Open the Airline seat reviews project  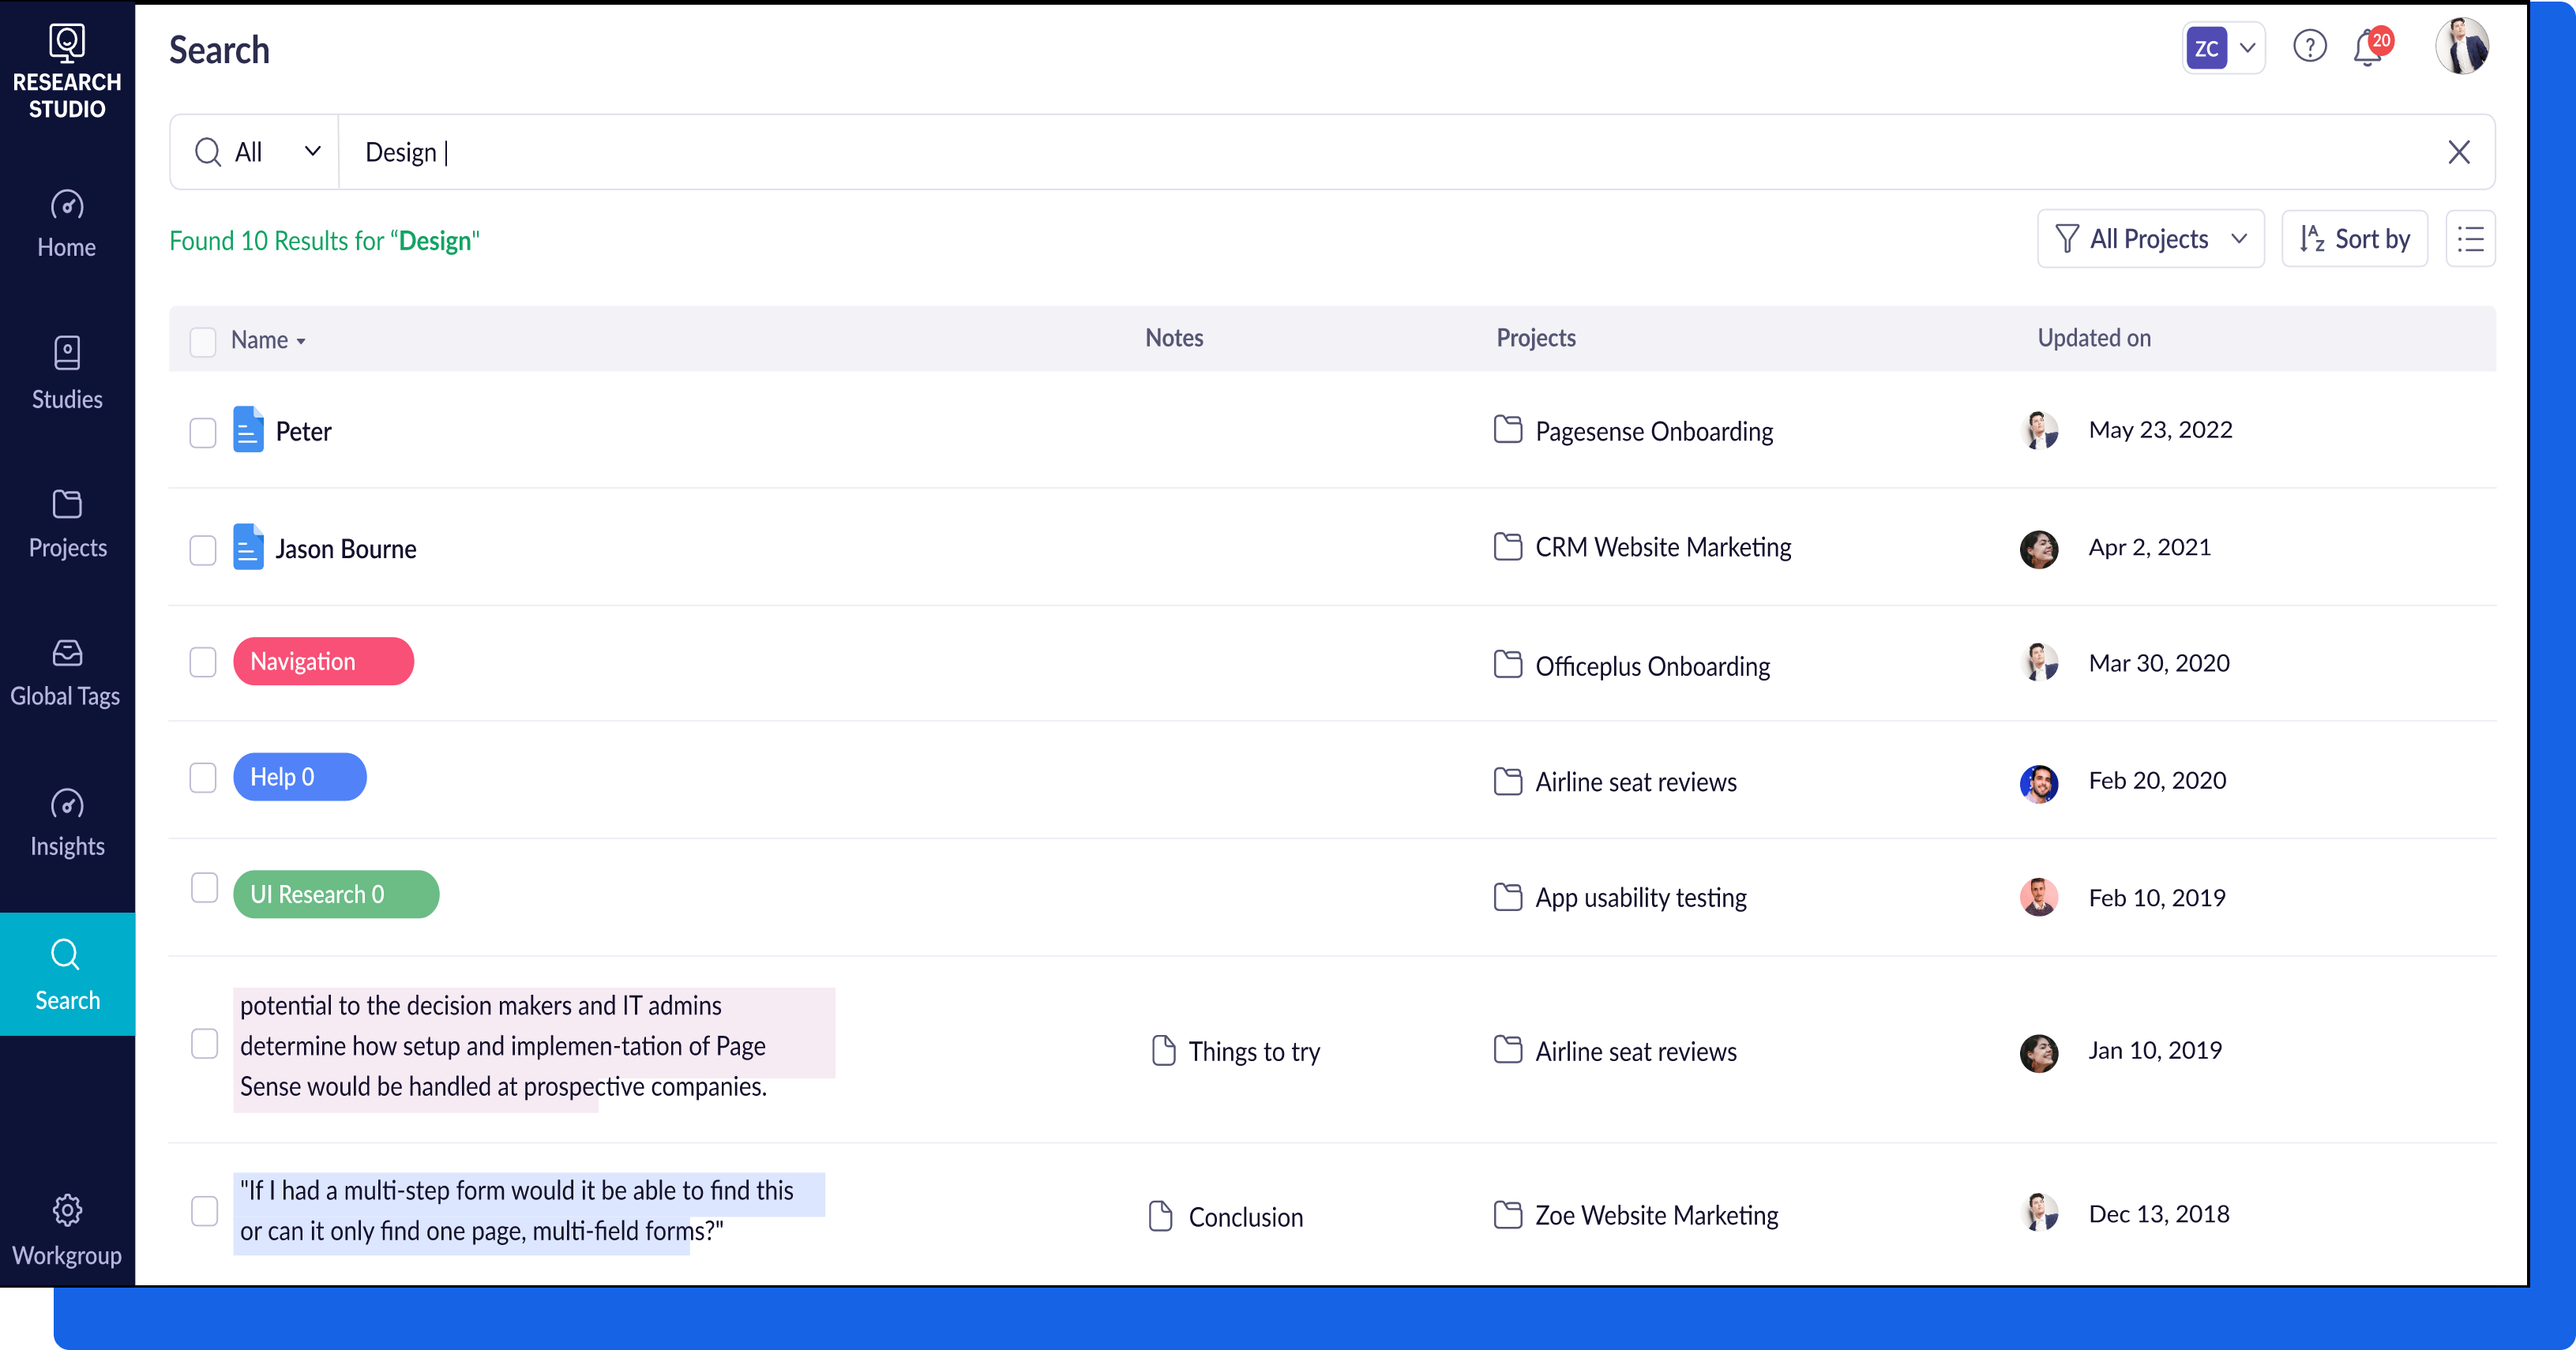click(x=1636, y=782)
